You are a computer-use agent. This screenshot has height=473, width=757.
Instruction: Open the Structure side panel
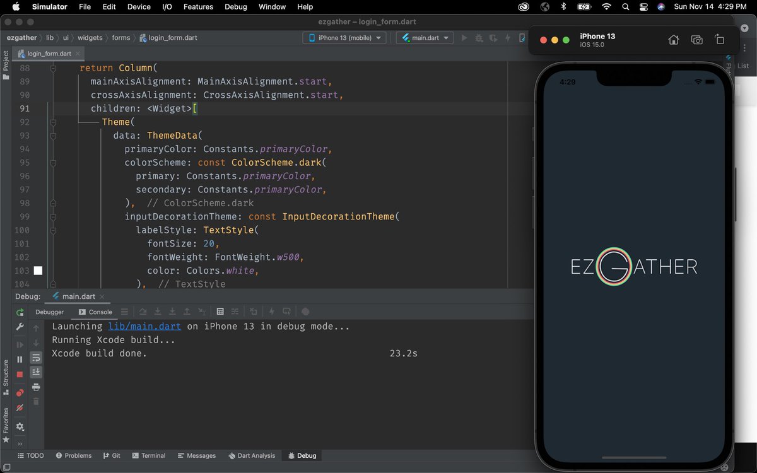[x=6, y=378]
